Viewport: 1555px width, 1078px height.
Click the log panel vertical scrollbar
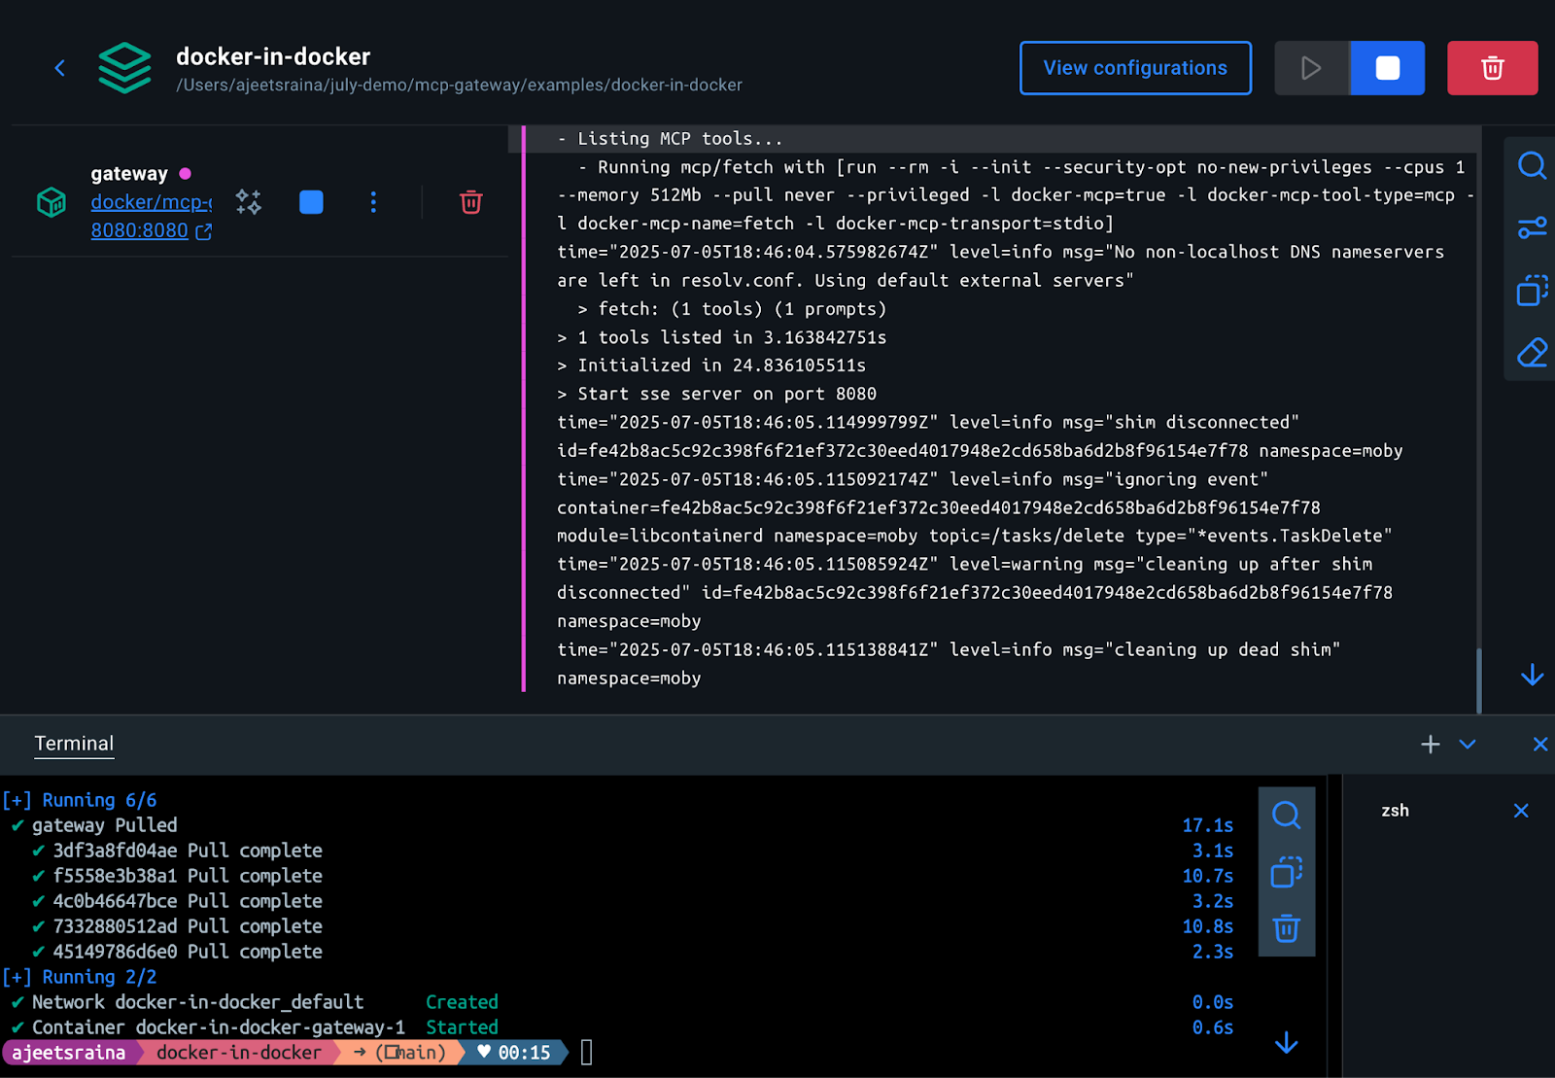(1478, 680)
